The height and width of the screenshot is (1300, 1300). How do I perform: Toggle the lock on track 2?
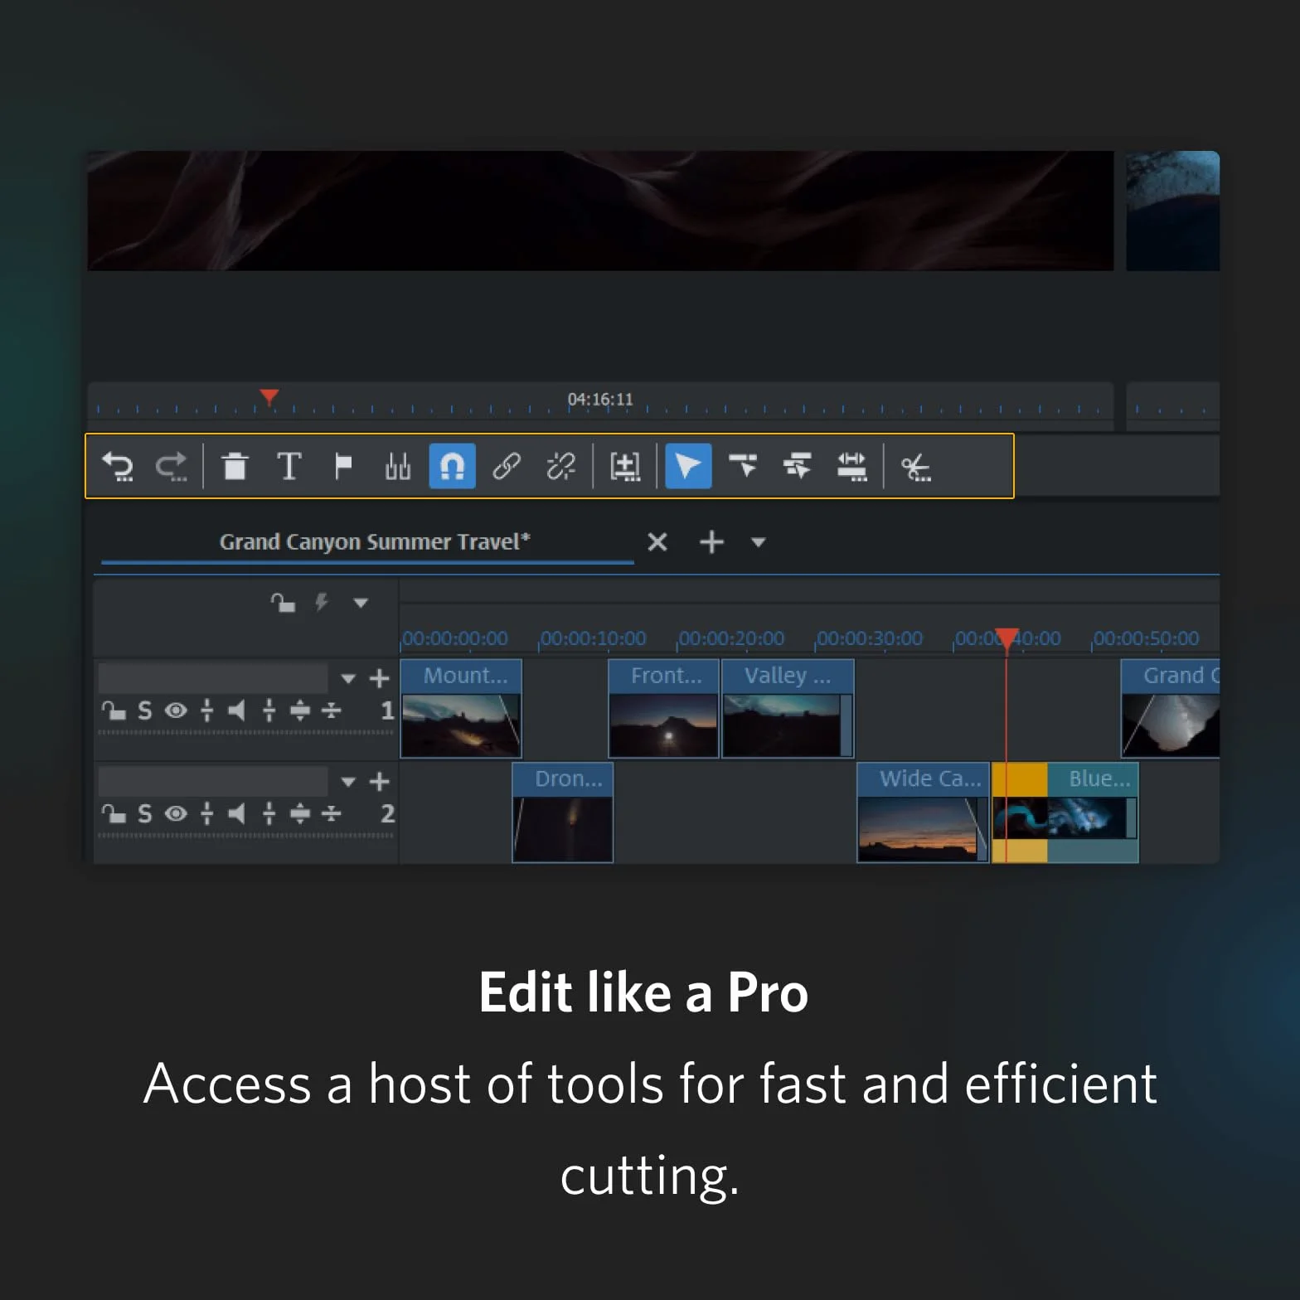point(114,813)
